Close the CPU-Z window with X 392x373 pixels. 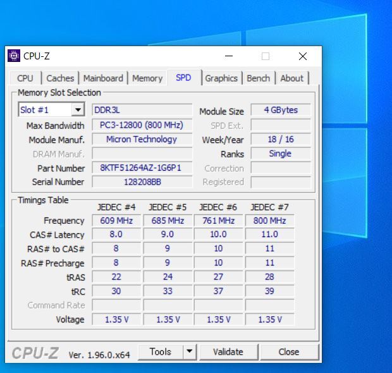(x=303, y=56)
